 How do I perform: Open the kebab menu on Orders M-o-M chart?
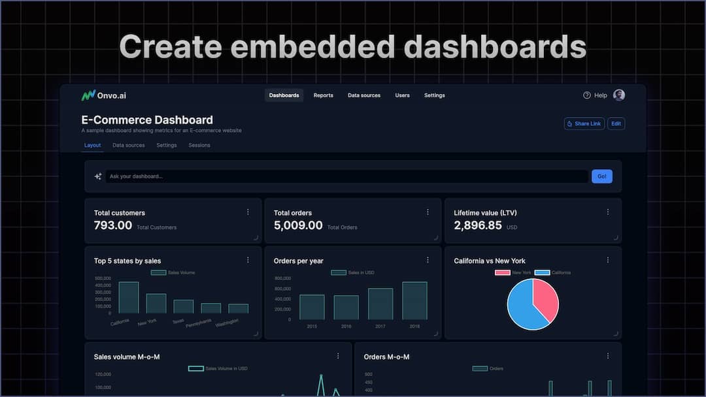[x=608, y=356]
